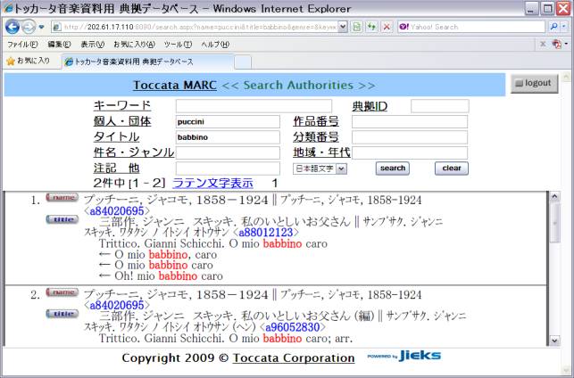Open the ツール(T) menu
Viewport: 574px width, 378px height.
click(178, 45)
